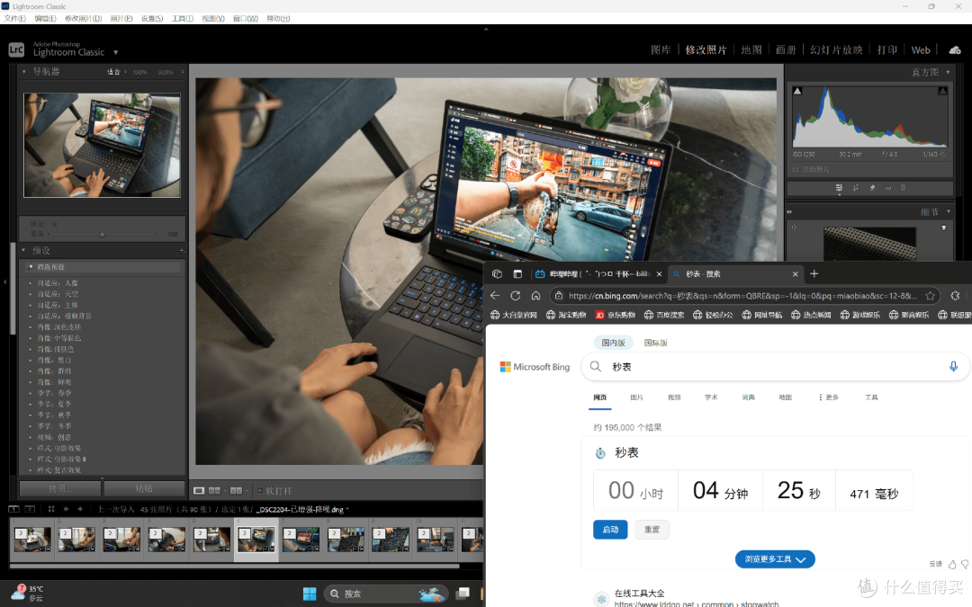Toggle shadow clipping indicator in histogram
The image size is (972, 607).
(797, 91)
